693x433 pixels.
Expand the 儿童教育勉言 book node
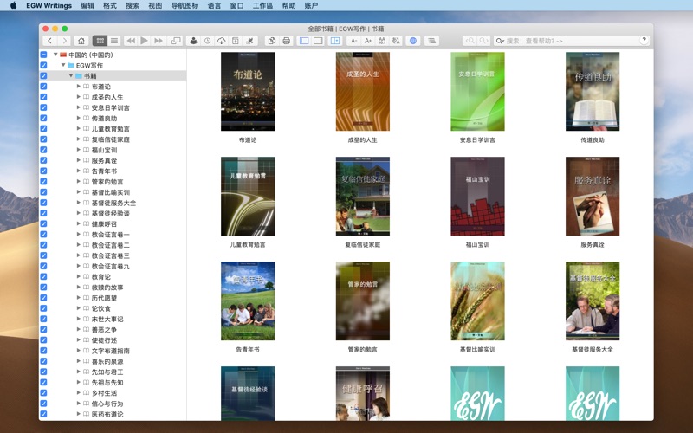79,128
